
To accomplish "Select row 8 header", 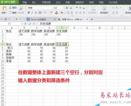I will pyautogui.click(x=3, y=55).
